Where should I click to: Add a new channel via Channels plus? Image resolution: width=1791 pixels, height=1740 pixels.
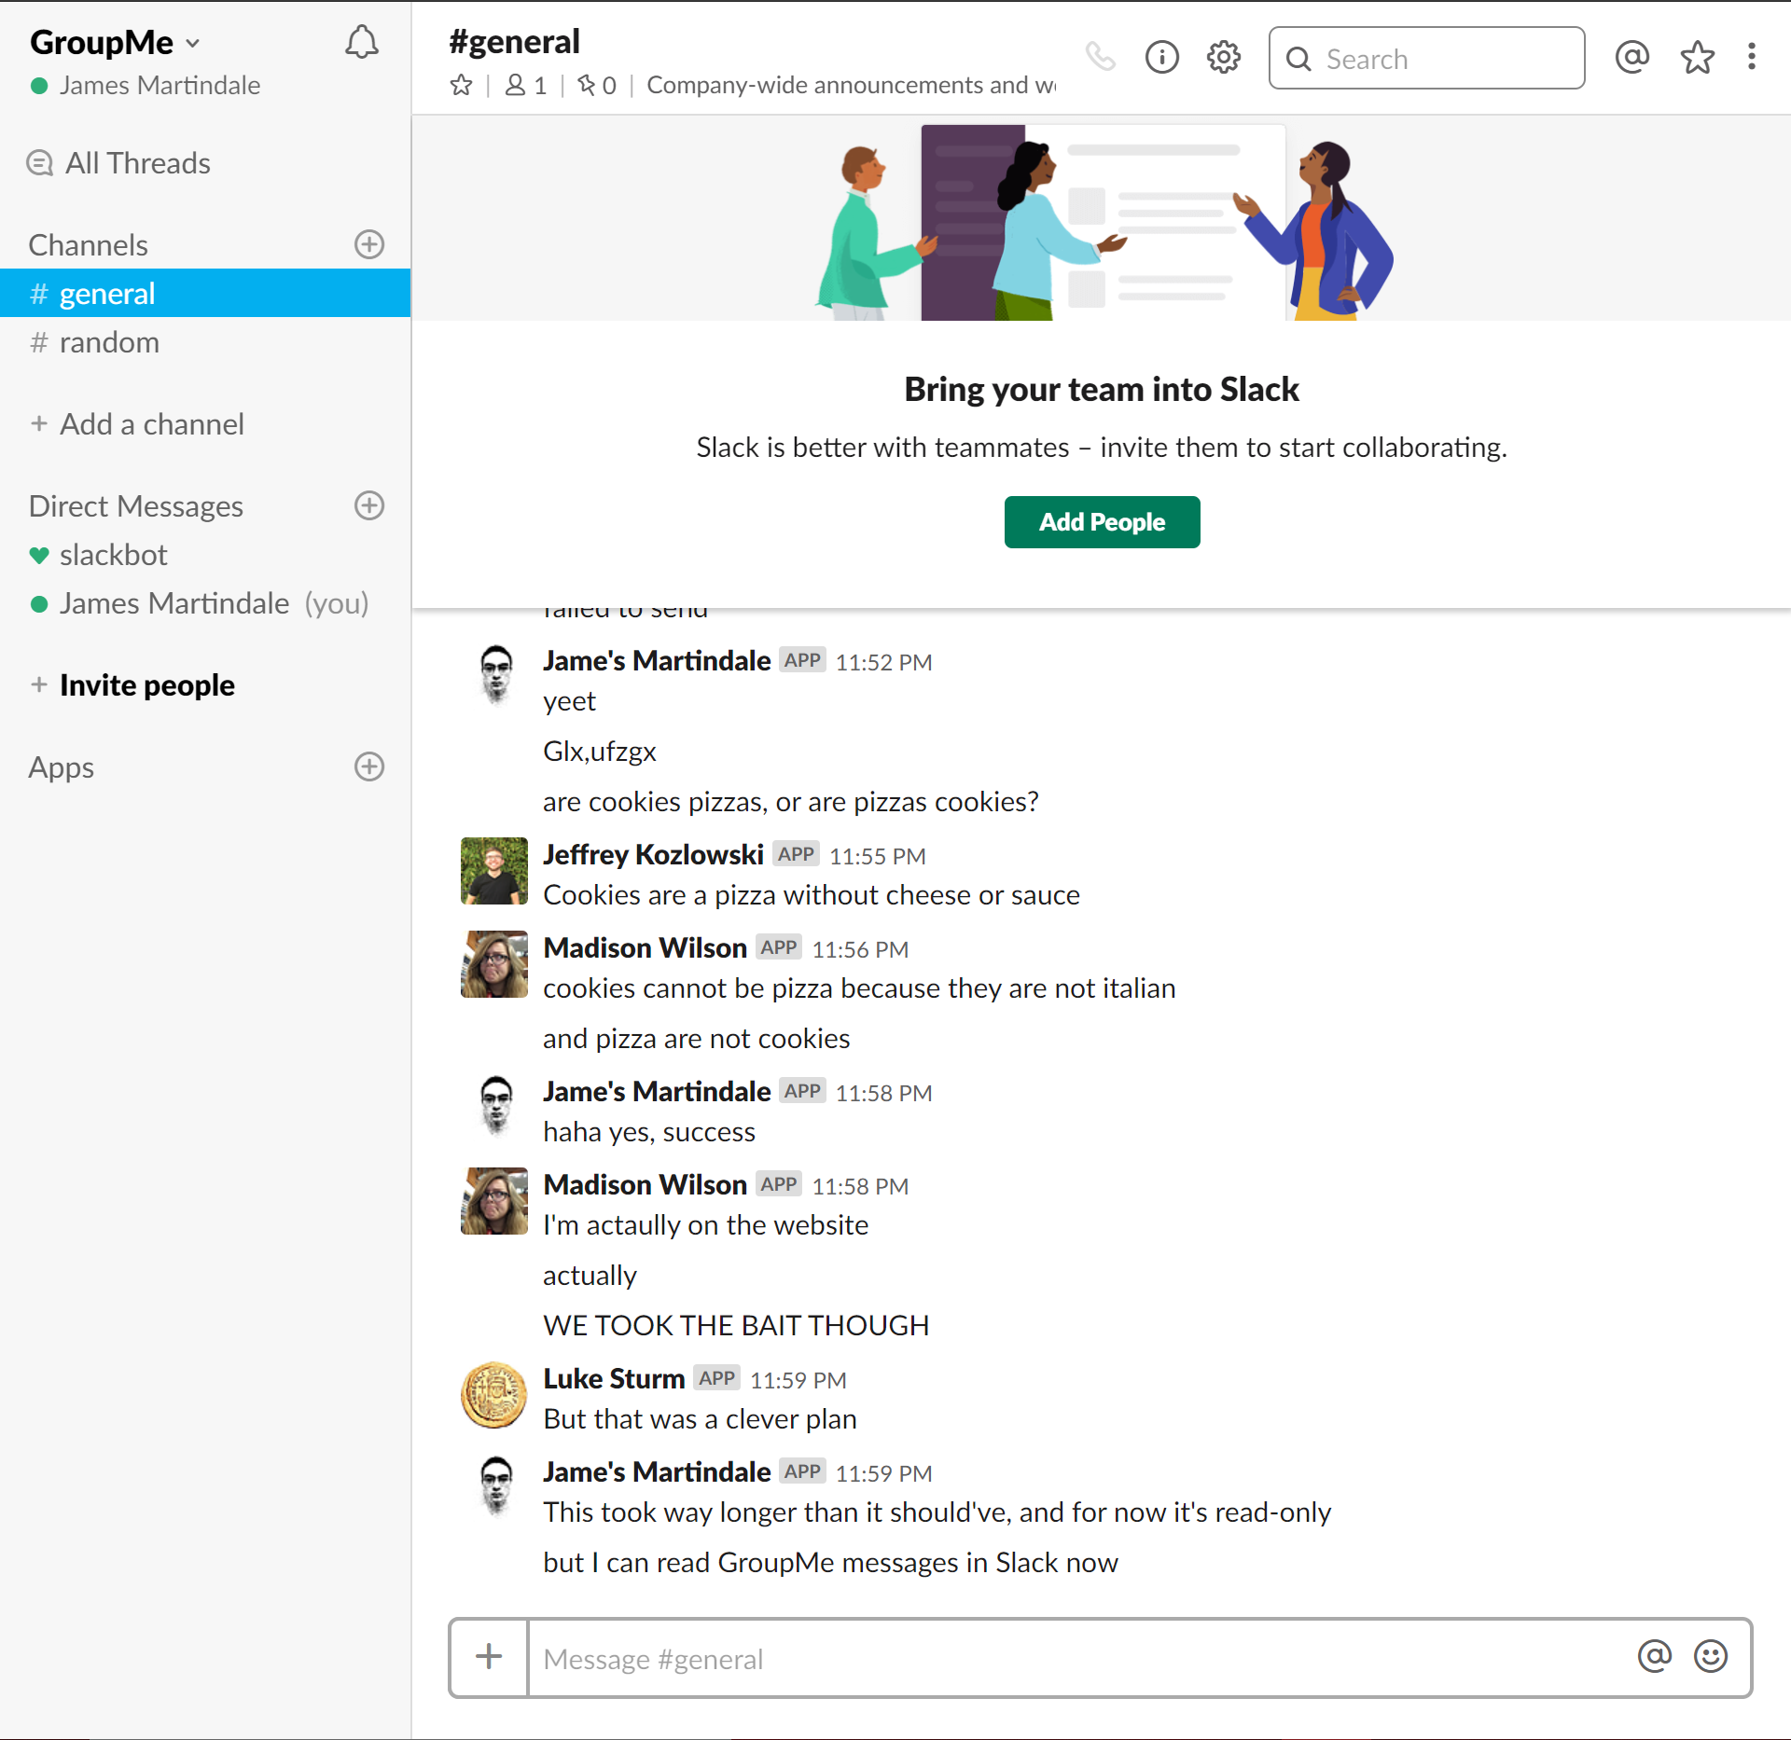[369, 244]
